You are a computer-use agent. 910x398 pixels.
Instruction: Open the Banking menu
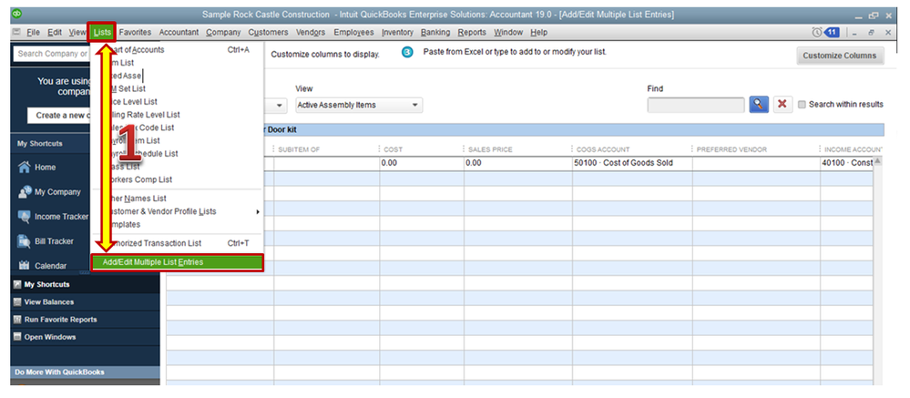click(x=435, y=33)
